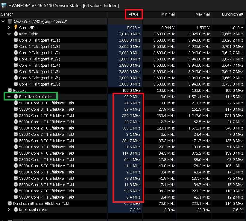Viewport: 246px width, 221px height.
Task: Click the Minimal column header
Action: pos(168,14)
